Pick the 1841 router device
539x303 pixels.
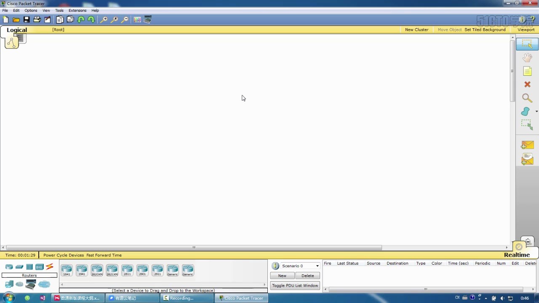pos(67,270)
